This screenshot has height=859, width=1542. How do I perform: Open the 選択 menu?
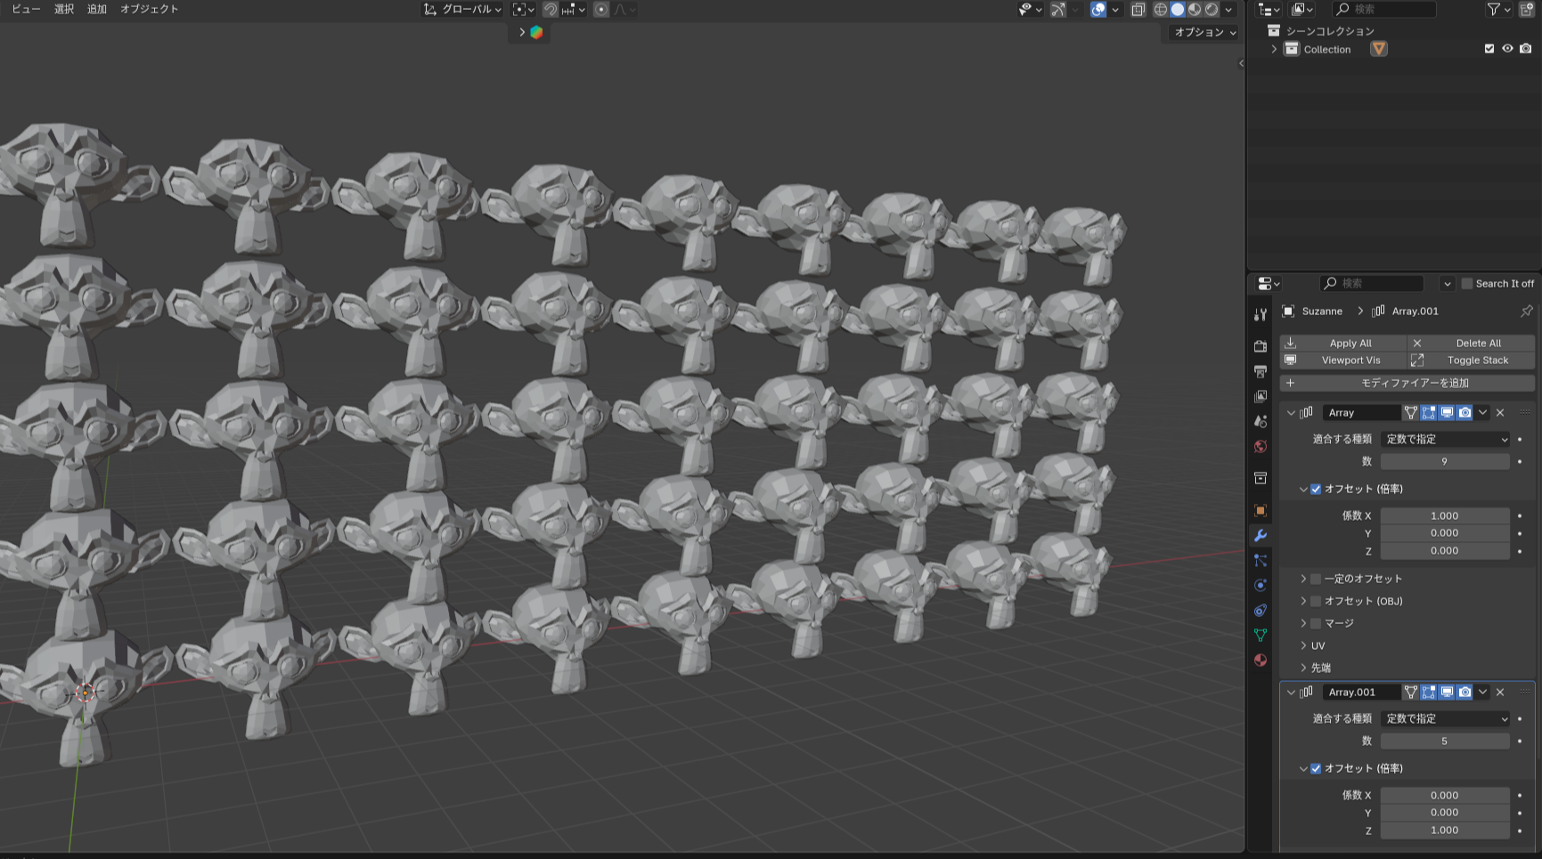(x=64, y=9)
